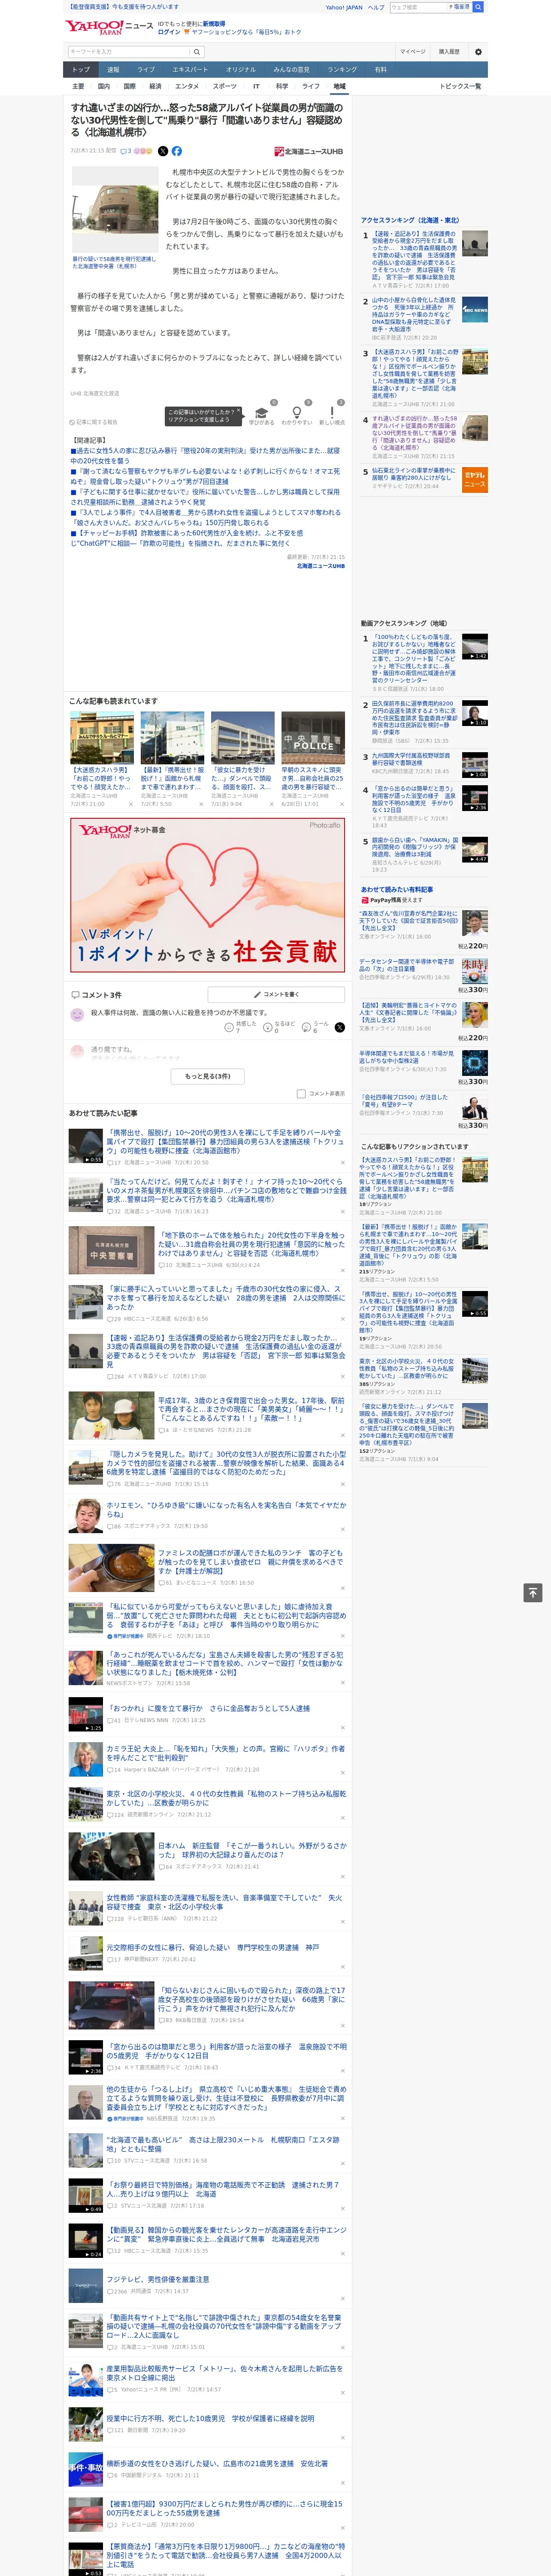This screenshot has height=2576, width=551.
Task: Click the ログイン link
Action: pos(169,32)
